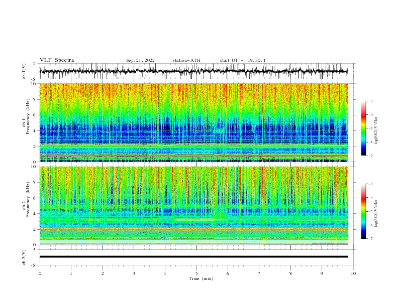This screenshot has width=398, height=307.
Task: Click the "station=ATH" header label
Action: [186, 60]
